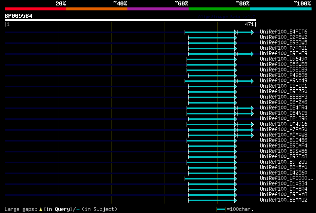Click the cyan alignment bar in Q2PEW2 row

(x=212, y=37)
